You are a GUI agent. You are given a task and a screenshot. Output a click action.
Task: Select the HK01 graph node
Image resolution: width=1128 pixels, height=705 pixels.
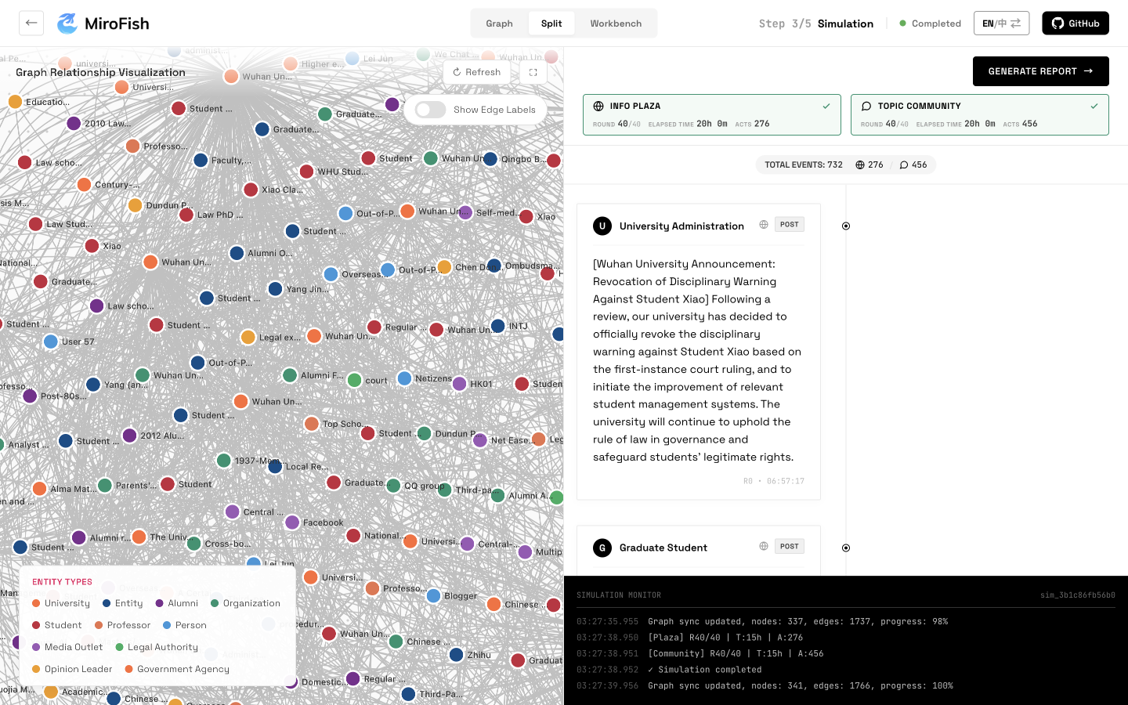point(460,384)
